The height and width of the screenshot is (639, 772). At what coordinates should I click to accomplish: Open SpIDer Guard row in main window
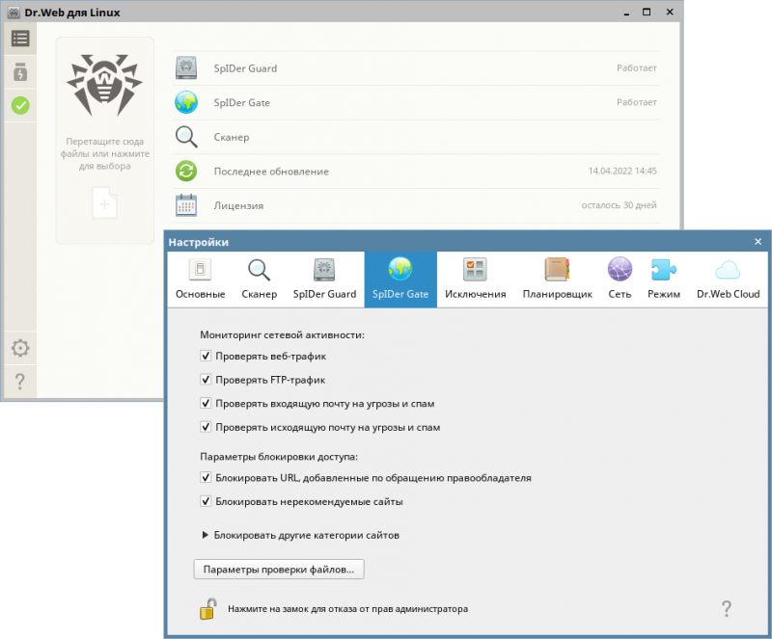point(416,68)
